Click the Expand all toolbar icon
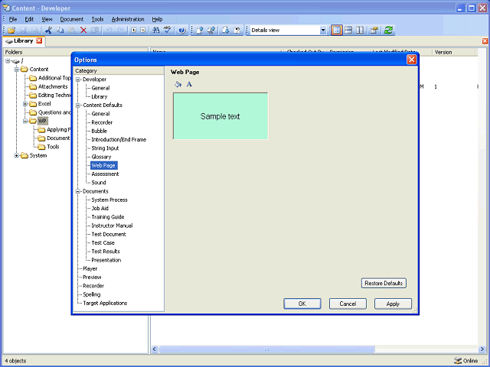The image size is (490, 367). point(134,31)
